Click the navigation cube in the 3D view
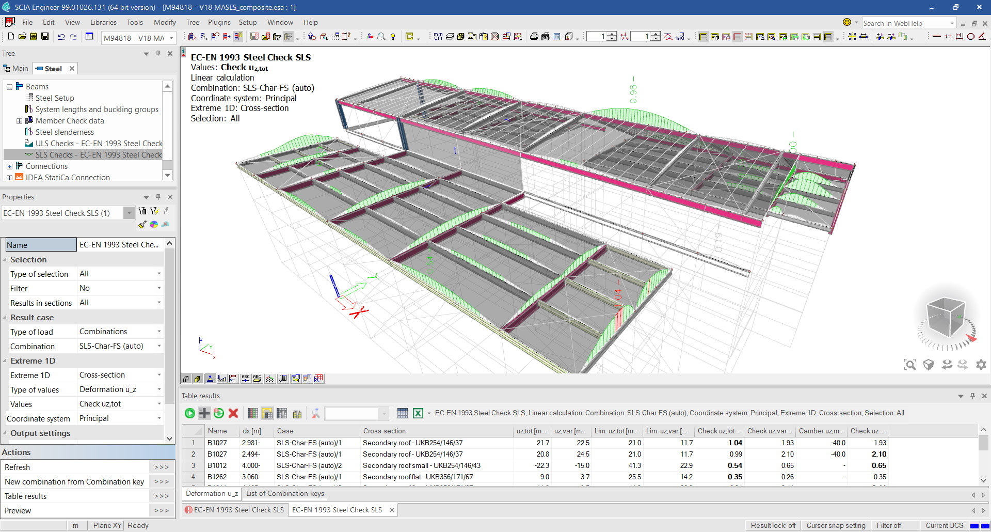Image resolution: width=991 pixels, height=532 pixels. pos(946,317)
